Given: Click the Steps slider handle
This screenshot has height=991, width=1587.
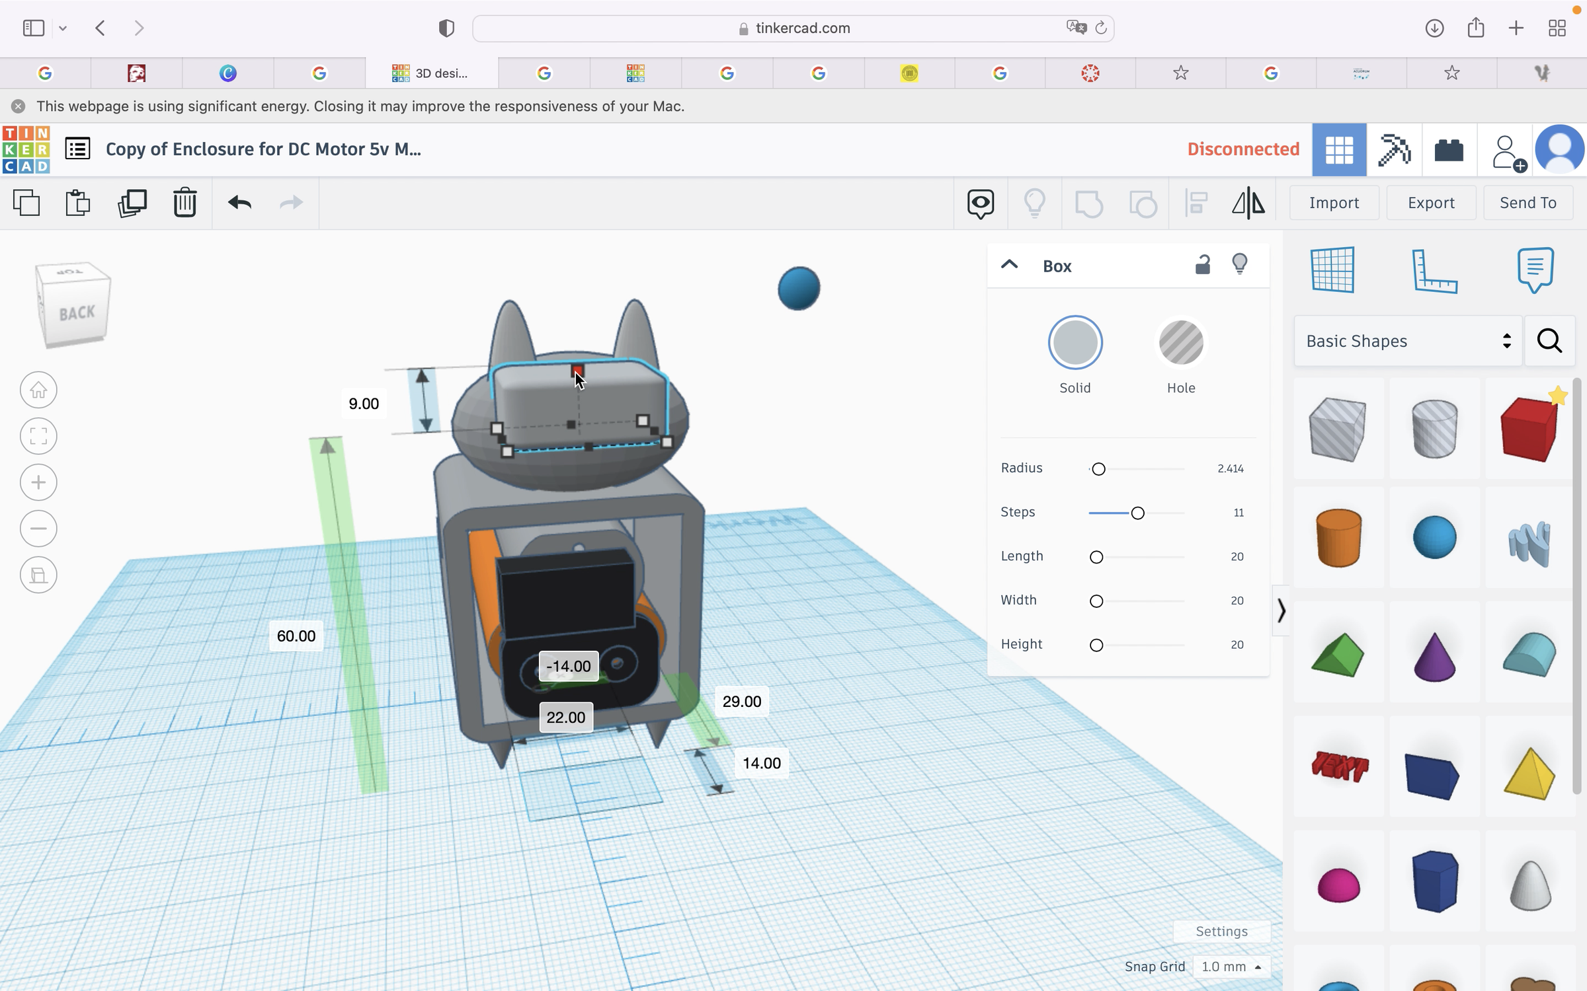Looking at the screenshot, I should coord(1137,513).
